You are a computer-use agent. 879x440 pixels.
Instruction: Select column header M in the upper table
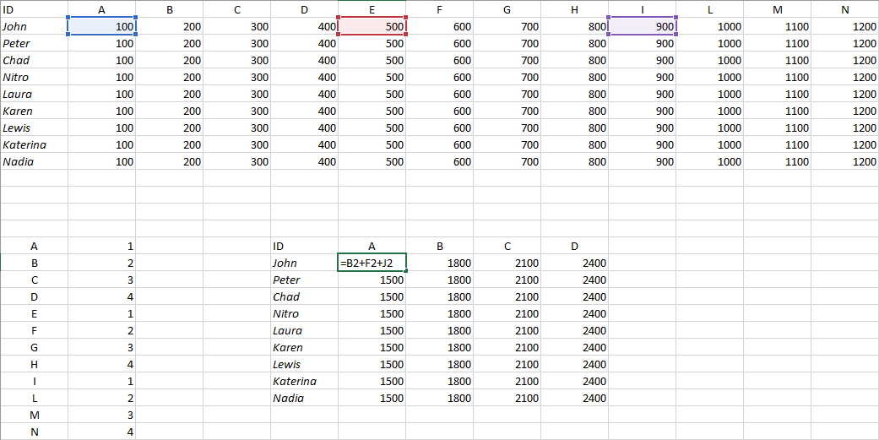tap(777, 9)
